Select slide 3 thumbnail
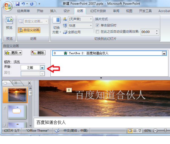170x144 pixels. click(x=17, y=125)
